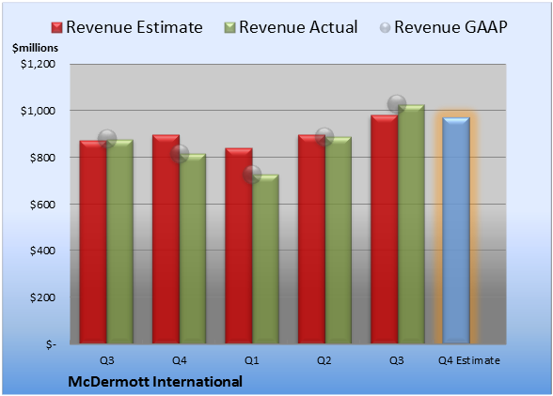Click the '$1,000' axis value
The height and width of the screenshot is (396, 553).
coord(38,111)
